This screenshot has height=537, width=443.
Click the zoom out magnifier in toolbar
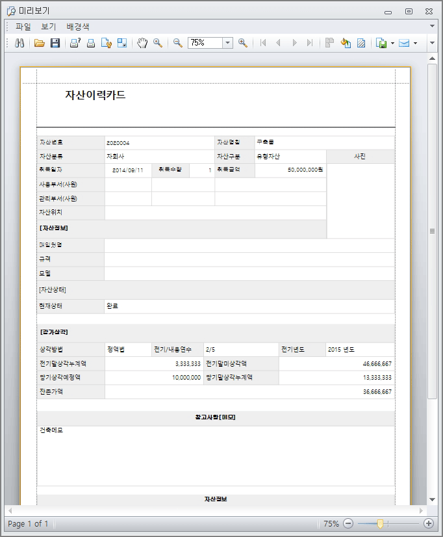click(177, 43)
